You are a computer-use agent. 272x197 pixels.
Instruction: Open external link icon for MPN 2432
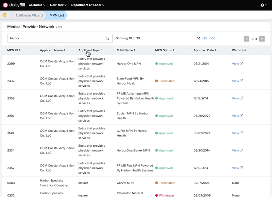[x=241, y=81]
